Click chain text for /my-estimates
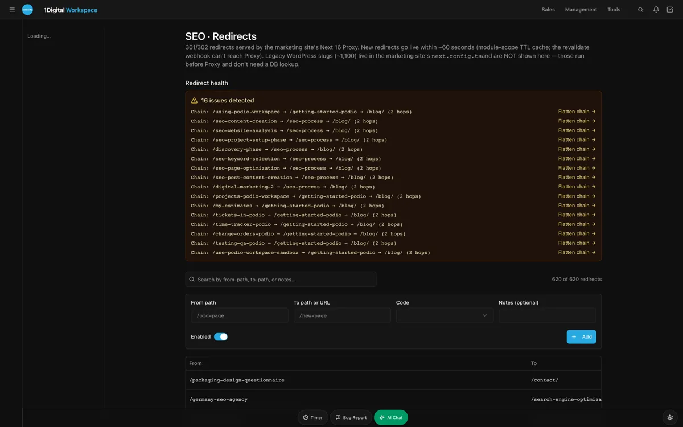Image resolution: width=683 pixels, height=427 pixels. coord(287,206)
